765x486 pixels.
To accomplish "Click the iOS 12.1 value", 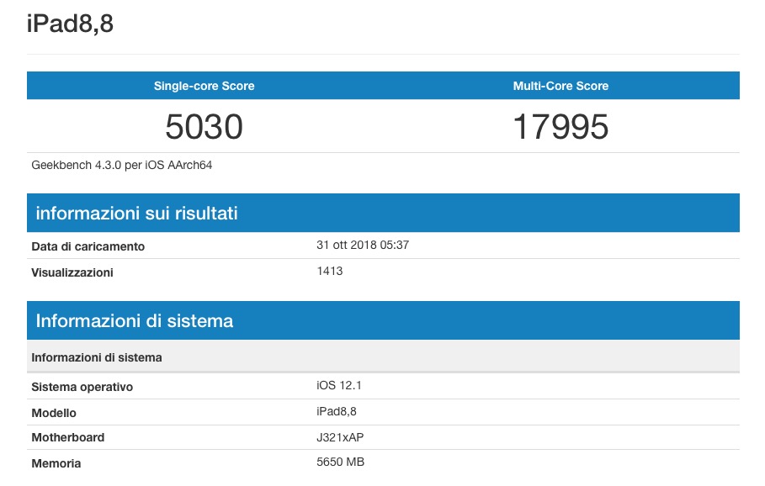I will 334,386.
